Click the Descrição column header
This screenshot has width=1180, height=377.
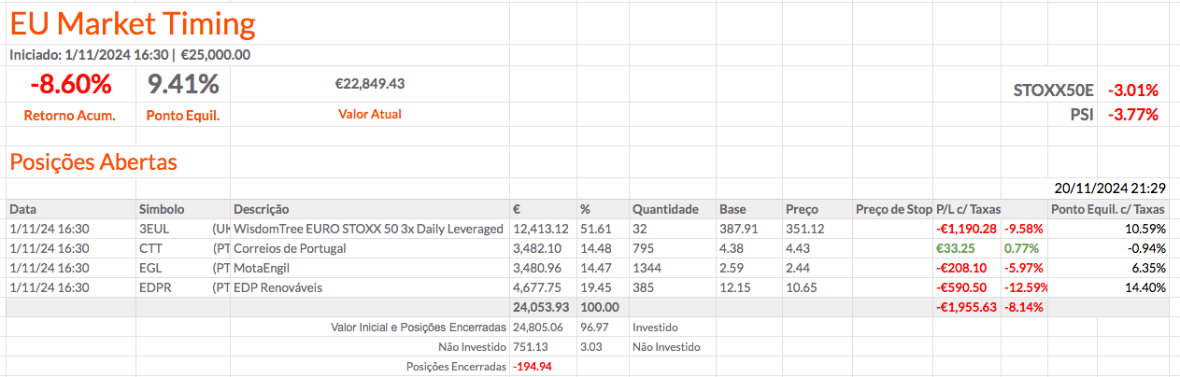tap(262, 209)
